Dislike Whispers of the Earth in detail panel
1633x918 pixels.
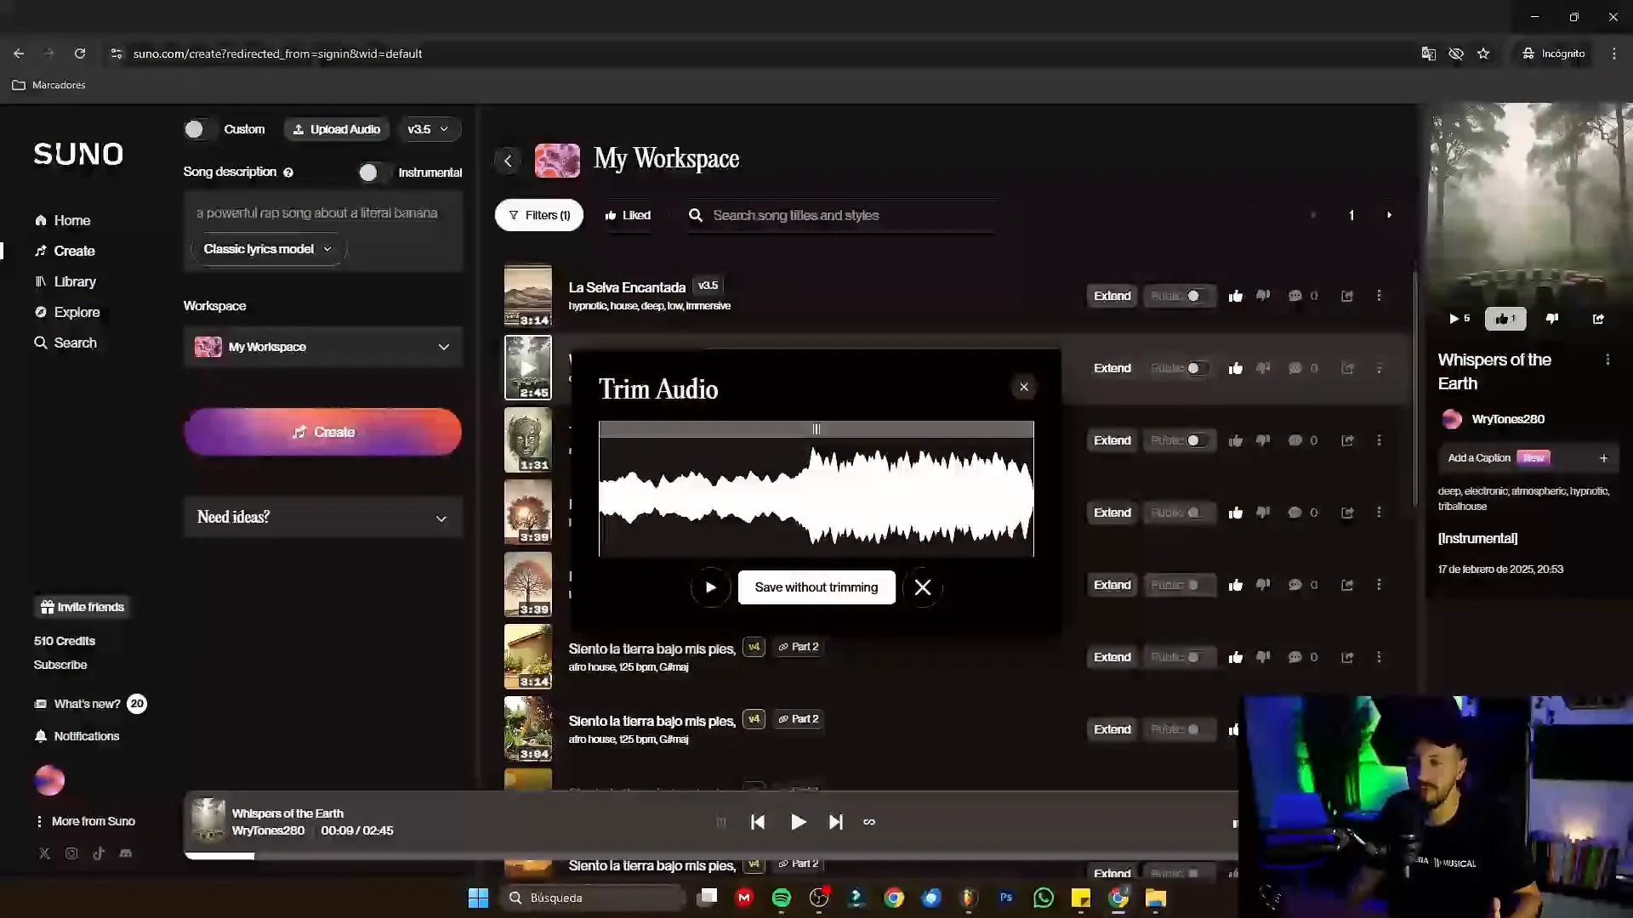click(1552, 319)
